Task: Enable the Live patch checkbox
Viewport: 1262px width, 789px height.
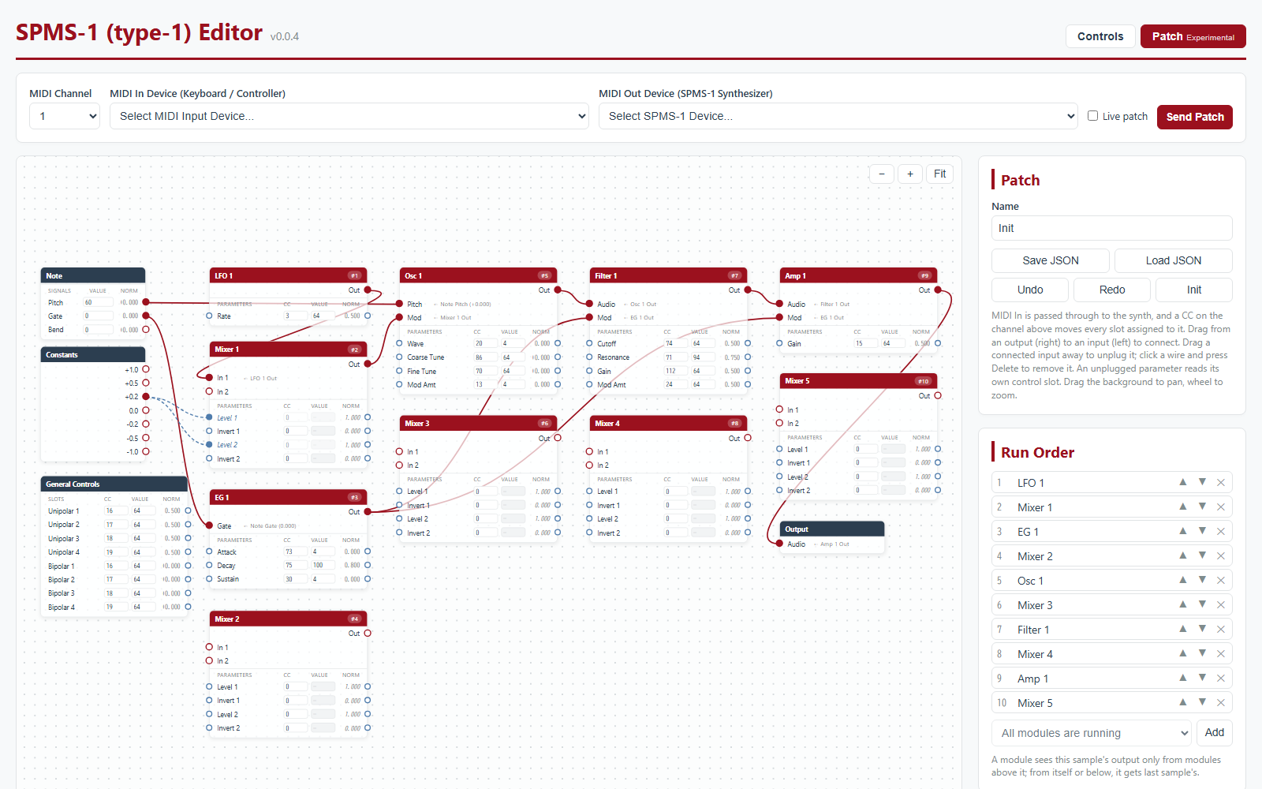Action: pyautogui.click(x=1092, y=116)
